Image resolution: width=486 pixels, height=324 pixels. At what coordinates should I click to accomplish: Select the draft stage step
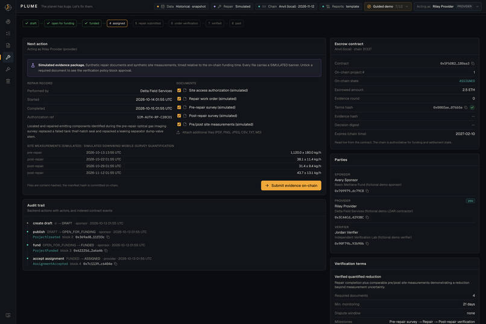click(x=31, y=24)
